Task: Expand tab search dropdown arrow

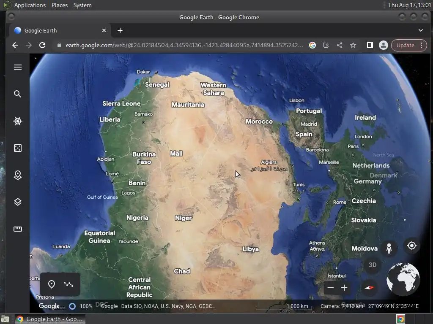Action: coord(421,30)
